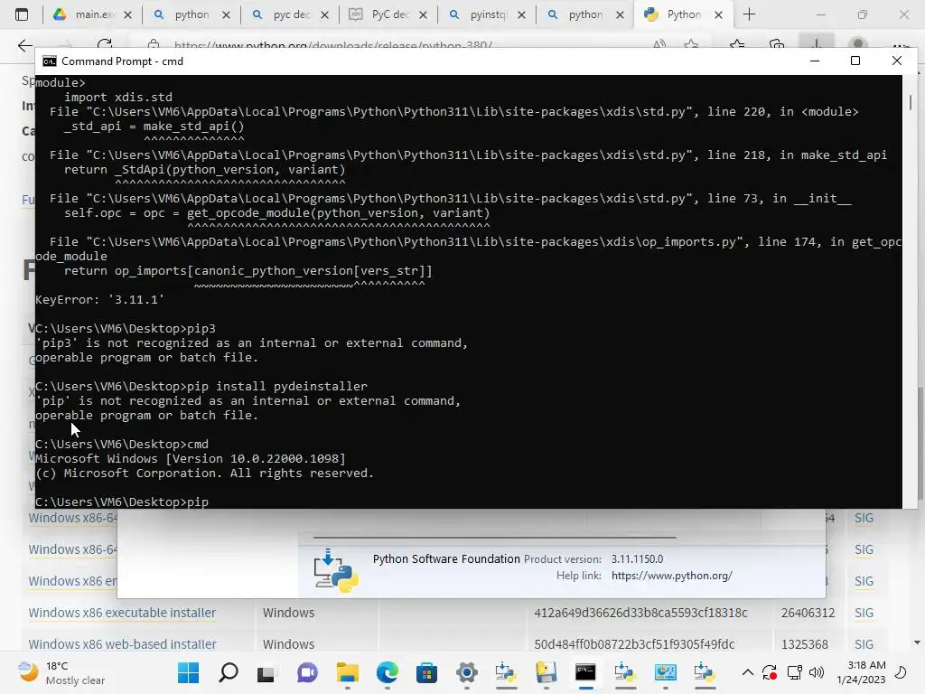925x694 pixels.
Task: Open the Edge tab actions menu icon
Action: pos(22,14)
